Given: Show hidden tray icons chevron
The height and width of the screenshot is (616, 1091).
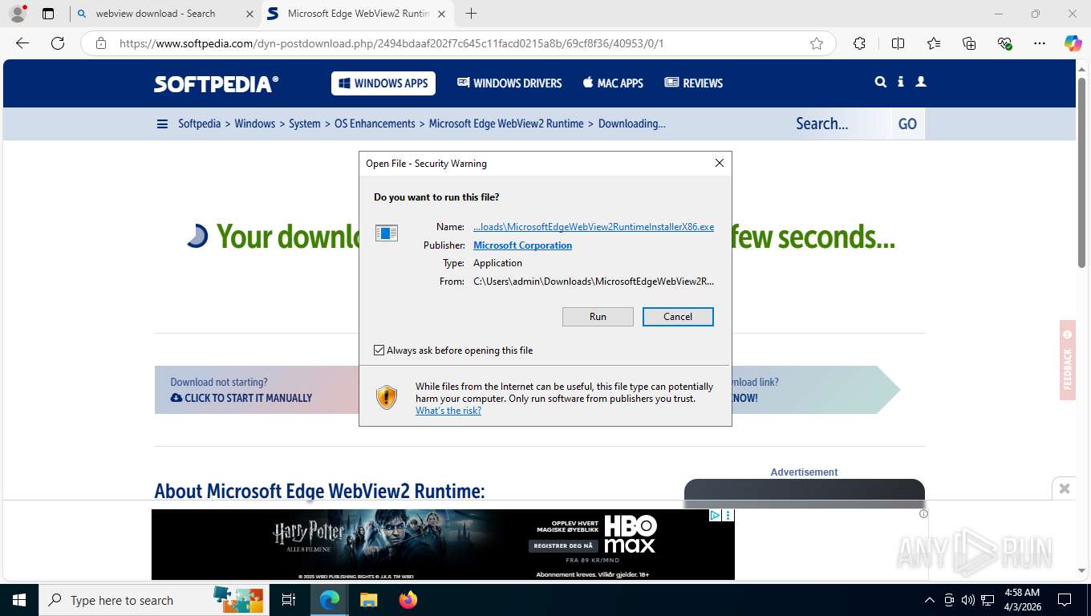Looking at the screenshot, I should click(x=930, y=600).
